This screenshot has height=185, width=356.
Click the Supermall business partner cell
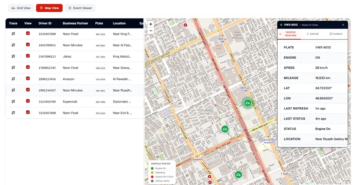point(70,101)
